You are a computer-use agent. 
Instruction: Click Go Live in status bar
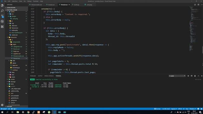157,109
